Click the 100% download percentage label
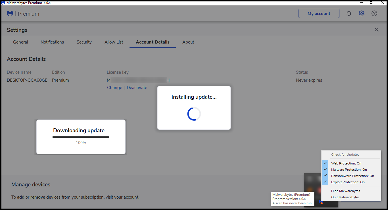 (x=81, y=143)
